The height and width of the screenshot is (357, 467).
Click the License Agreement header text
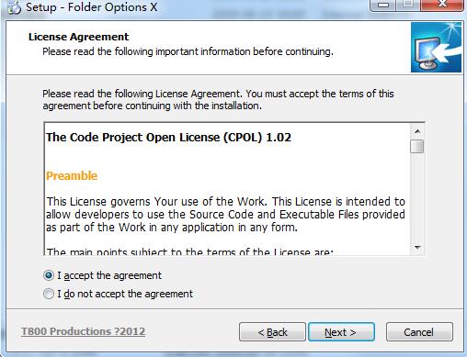tap(79, 37)
